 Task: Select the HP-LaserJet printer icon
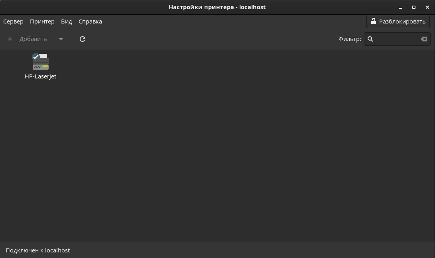(41, 63)
